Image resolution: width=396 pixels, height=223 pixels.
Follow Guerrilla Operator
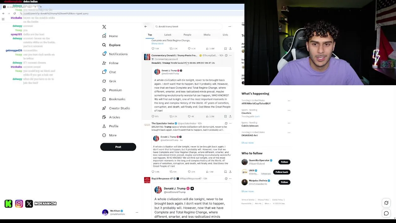pyautogui.click(x=284, y=162)
